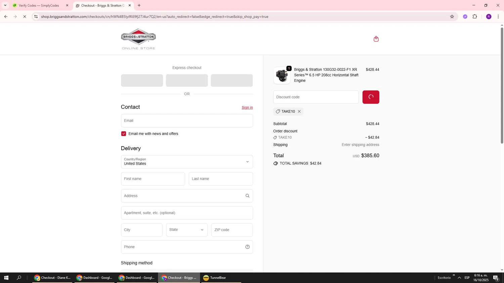Click the Apartment, suite, etc. field

point(187,213)
